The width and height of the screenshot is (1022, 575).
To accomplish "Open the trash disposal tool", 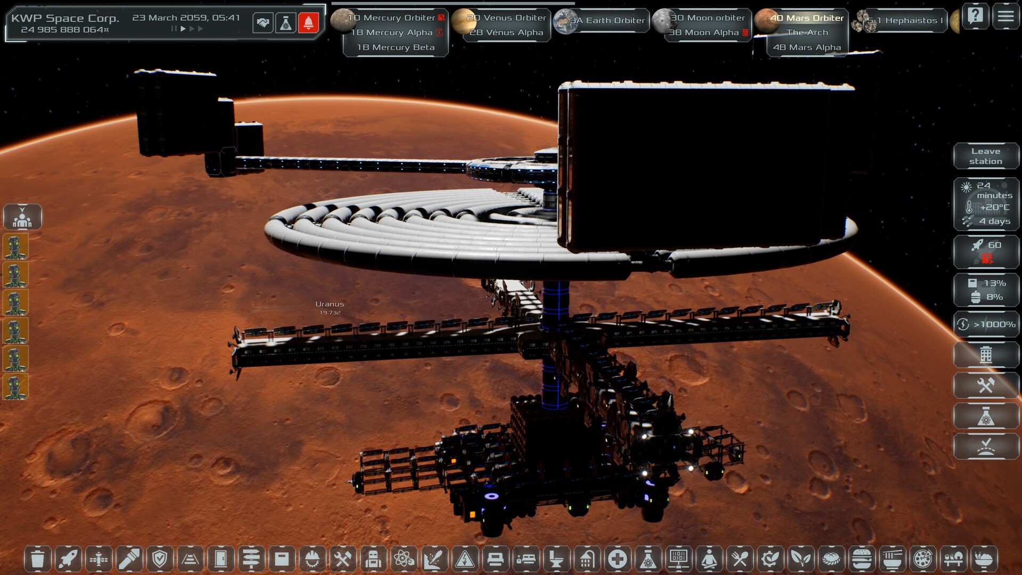I will pos(38,559).
